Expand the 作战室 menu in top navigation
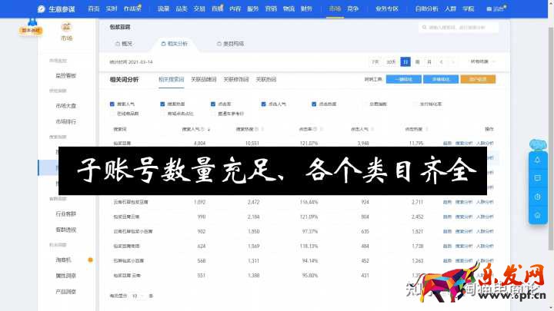 [x=134, y=8]
